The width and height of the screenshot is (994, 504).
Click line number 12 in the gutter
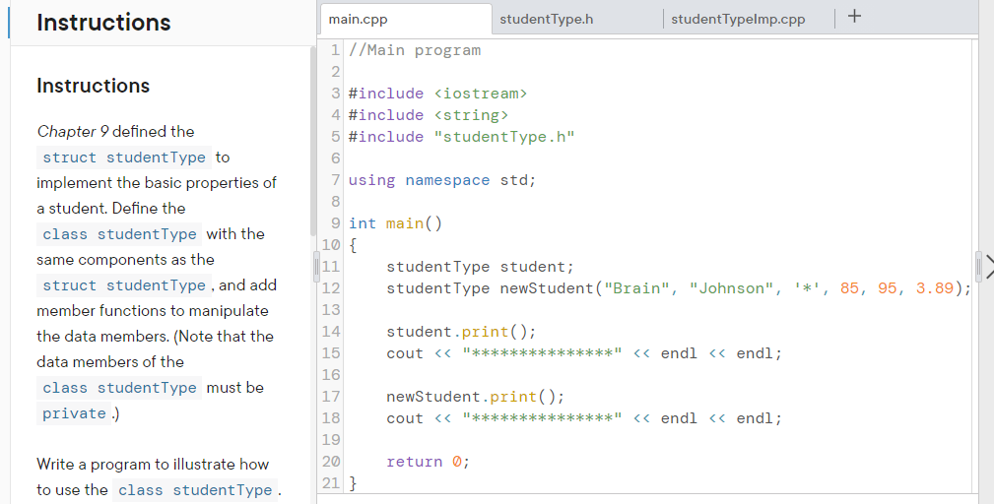pyautogui.click(x=331, y=288)
